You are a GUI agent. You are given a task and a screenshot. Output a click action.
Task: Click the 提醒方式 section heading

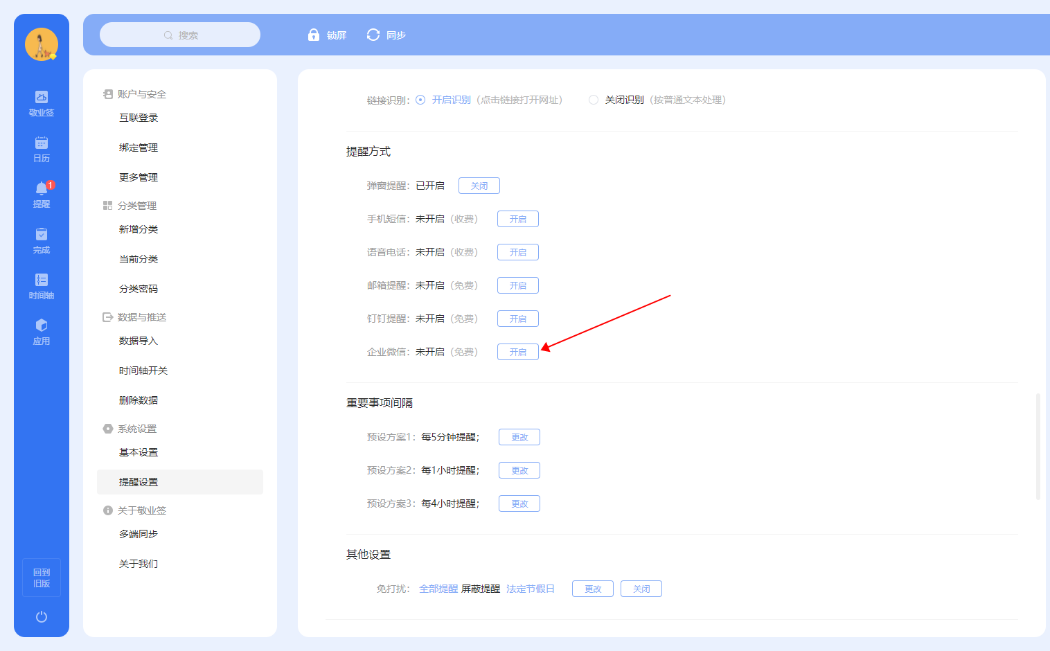tap(368, 152)
